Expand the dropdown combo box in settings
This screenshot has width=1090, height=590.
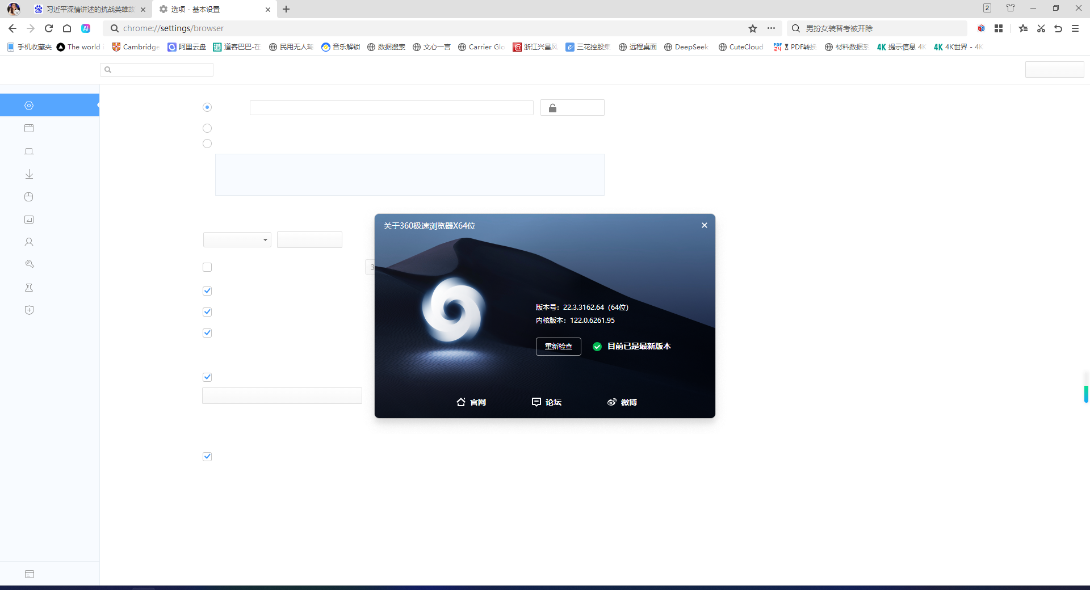[x=237, y=240]
